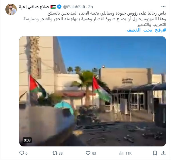Open the share upload icon

click(x=163, y=153)
